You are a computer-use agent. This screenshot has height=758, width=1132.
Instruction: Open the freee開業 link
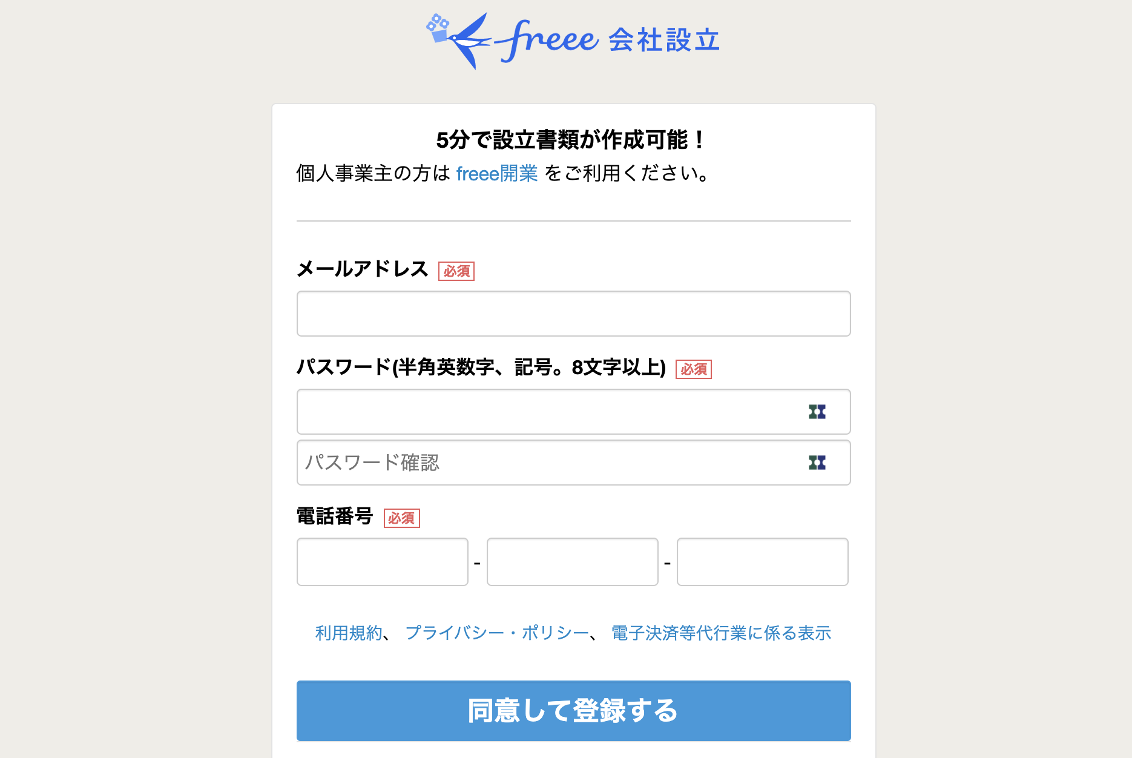click(x=496, y=174)
